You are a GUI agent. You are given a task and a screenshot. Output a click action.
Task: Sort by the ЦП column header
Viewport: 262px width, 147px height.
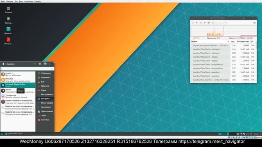(x=252, y=42)
